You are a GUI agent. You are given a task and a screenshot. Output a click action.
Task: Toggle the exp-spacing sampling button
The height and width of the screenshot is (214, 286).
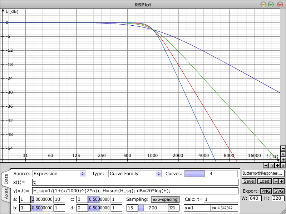(x=165, y=199)
